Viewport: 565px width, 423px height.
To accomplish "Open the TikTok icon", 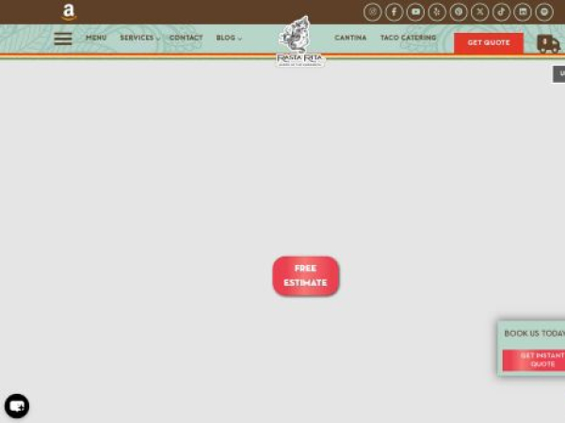I will coord(501,12).
